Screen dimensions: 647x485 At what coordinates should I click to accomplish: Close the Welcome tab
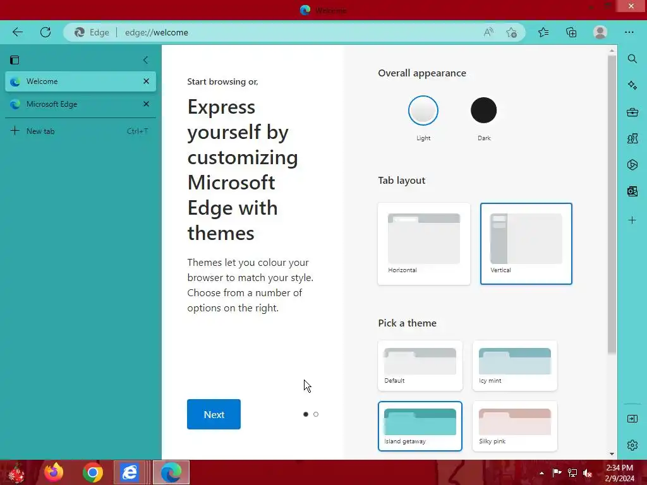[x=146, y=81]
